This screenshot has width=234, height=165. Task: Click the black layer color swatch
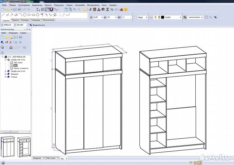coord(162,17)
